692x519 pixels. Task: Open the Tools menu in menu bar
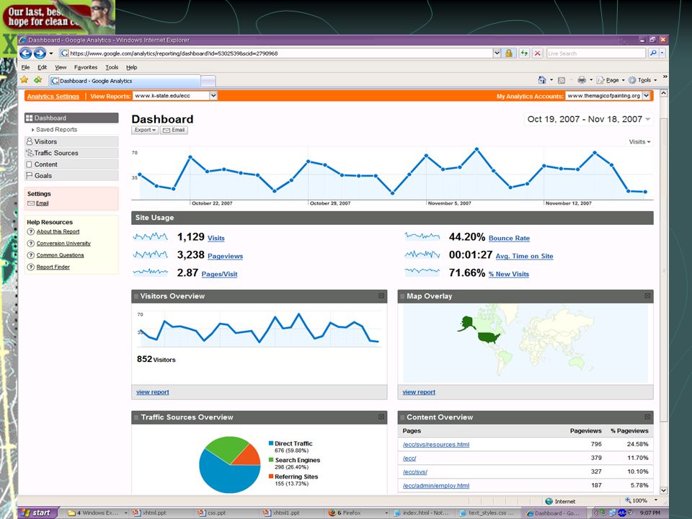tap(112, 68)
